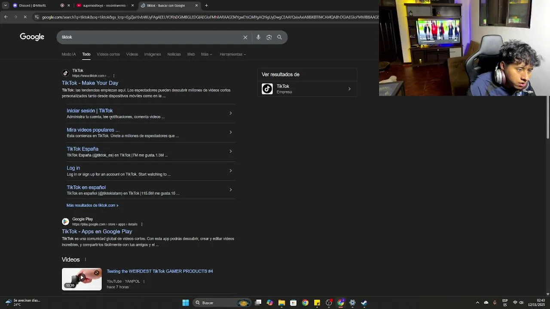Image resolution: width=550 pixels, height=309 pixels.
Task: Show hidden system tray icons
Action: tap(477, 303)
